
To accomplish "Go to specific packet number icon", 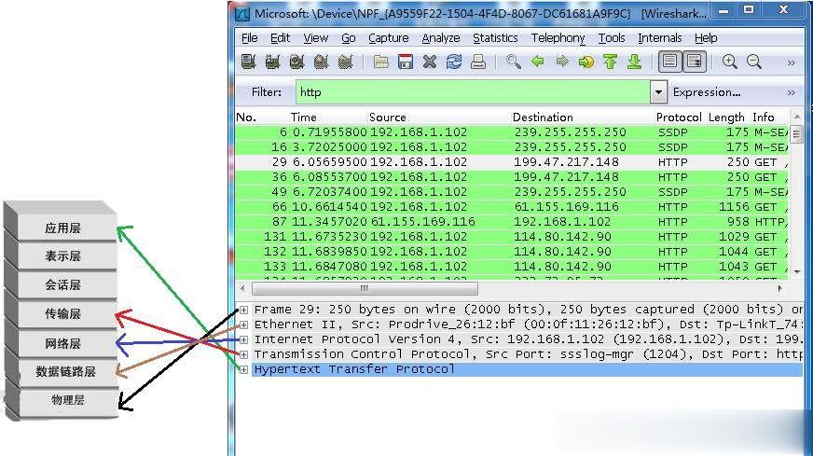I will pyautogui.click(x=586, y=62).
